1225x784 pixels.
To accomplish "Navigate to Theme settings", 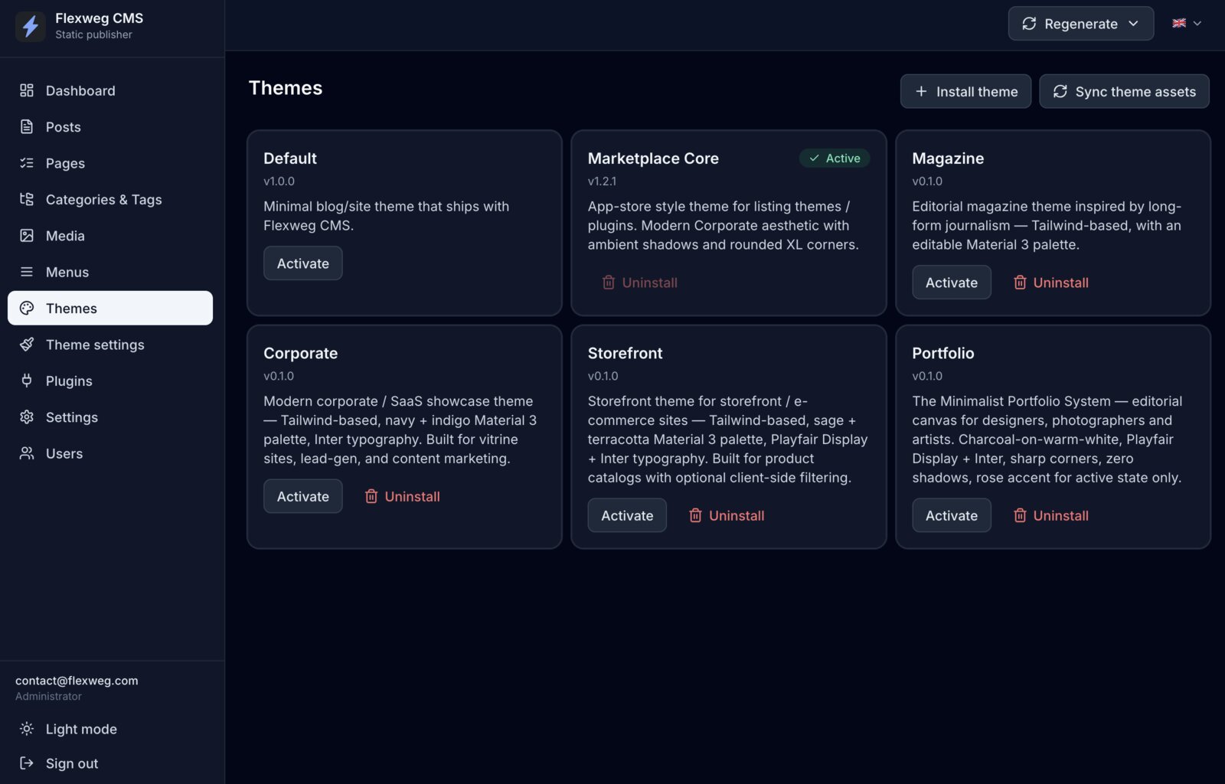I will point(110,345).
